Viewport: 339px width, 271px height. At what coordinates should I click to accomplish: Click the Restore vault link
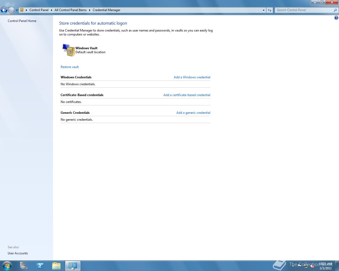(70, 67)
